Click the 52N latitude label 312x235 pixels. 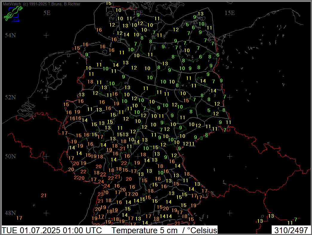(x=10, y=98)
